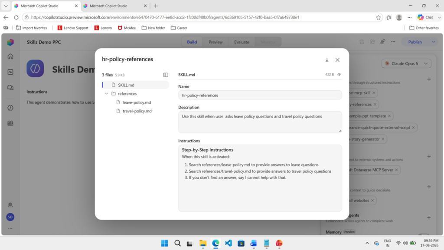Open the agents icon in left sidebar
444x250 pixels.
point(10,108)
